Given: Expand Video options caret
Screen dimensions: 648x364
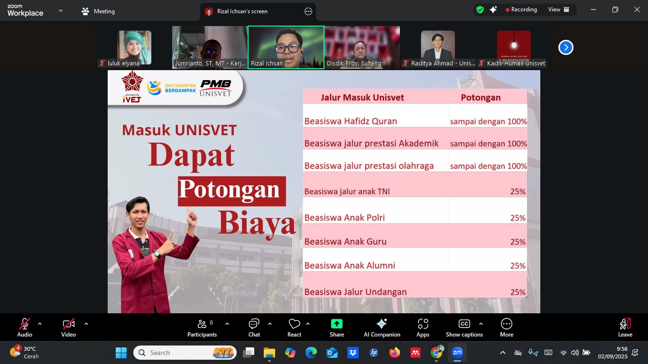Looking at the screenshot, I should coord(86,324).
